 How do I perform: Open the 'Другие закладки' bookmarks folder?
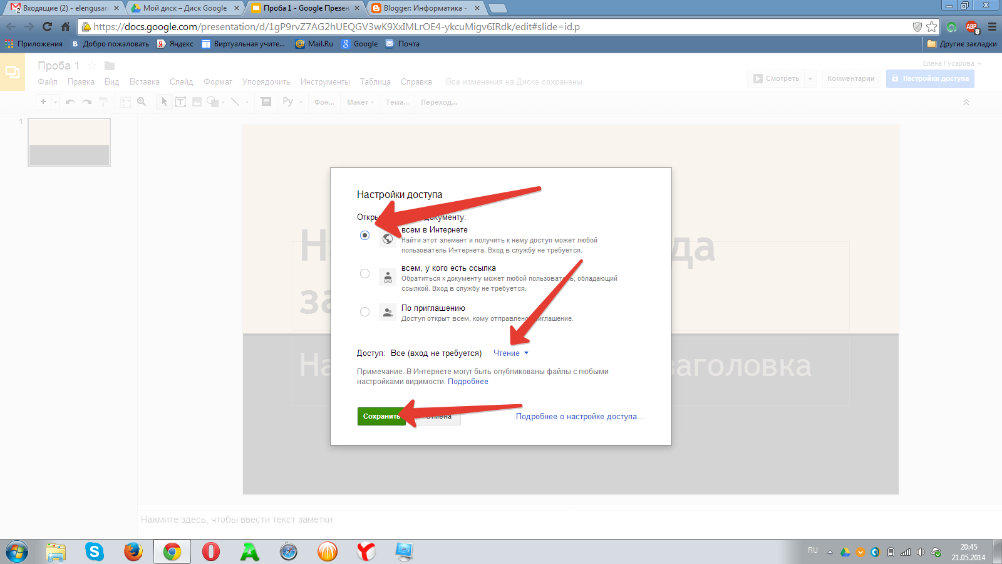tap(962, 44)
